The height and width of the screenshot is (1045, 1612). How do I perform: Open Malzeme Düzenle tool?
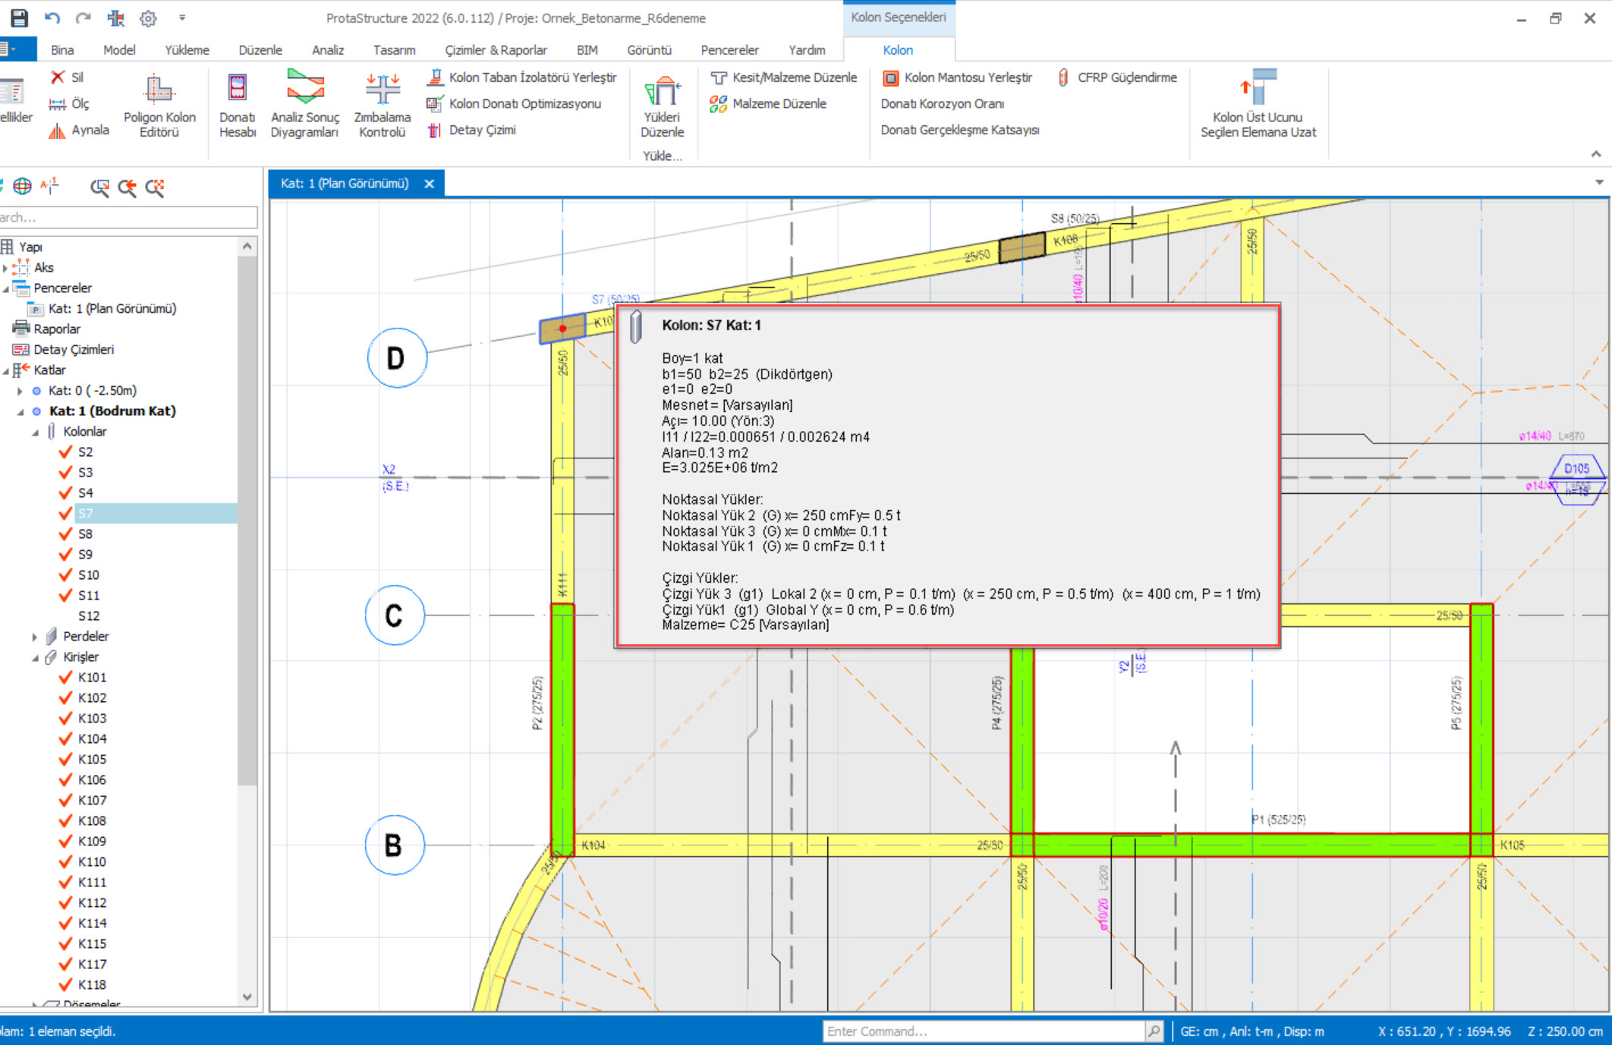(x=768, y=103)
